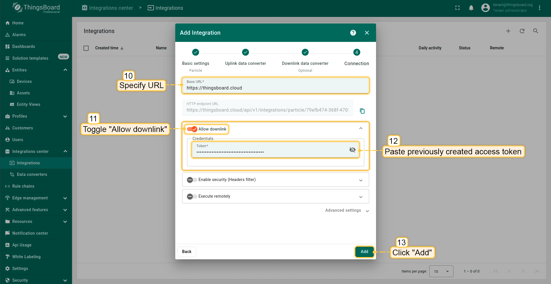
Task: Click inside the Base URL field
Action: 275,88
